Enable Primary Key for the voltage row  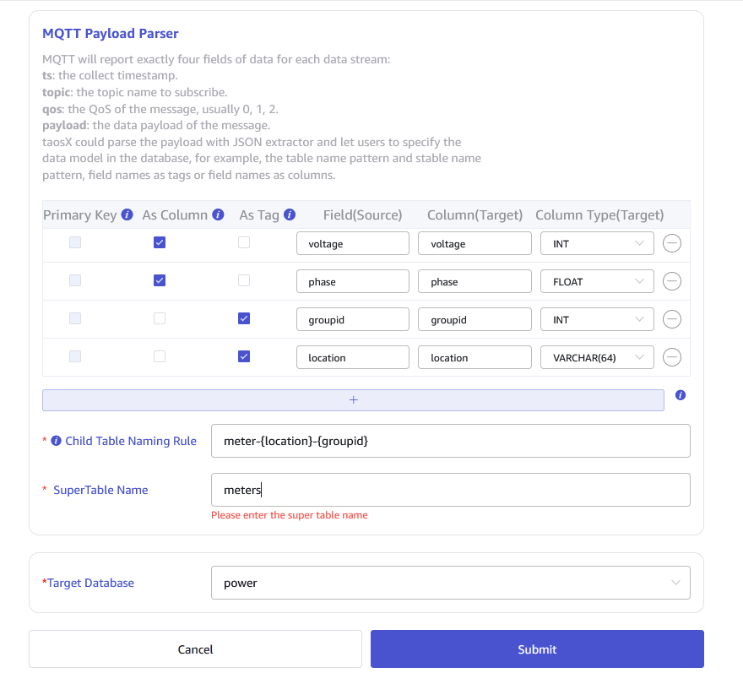[74, 242]
